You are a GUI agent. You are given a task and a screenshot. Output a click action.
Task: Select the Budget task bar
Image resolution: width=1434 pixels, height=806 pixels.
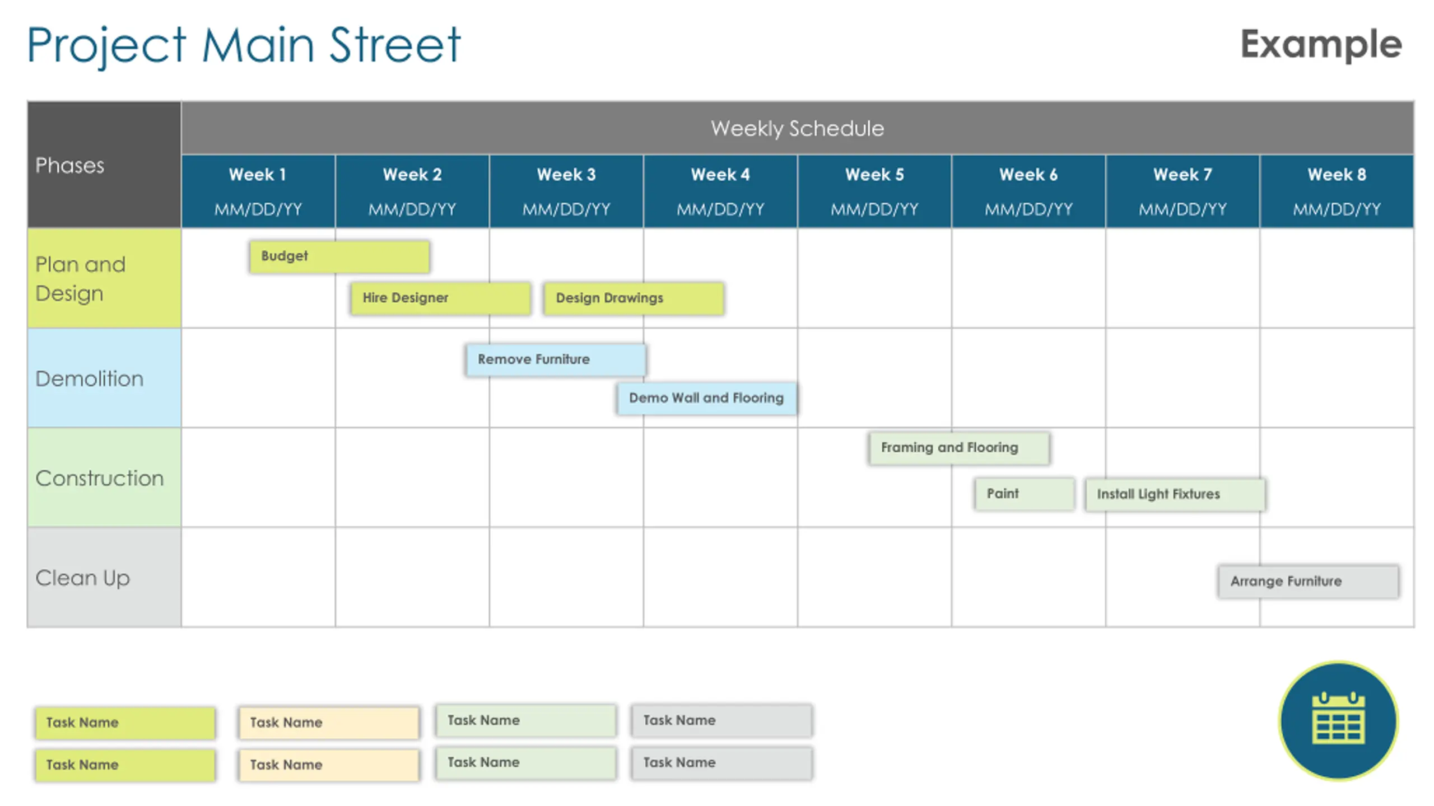(x=339, y=256)
